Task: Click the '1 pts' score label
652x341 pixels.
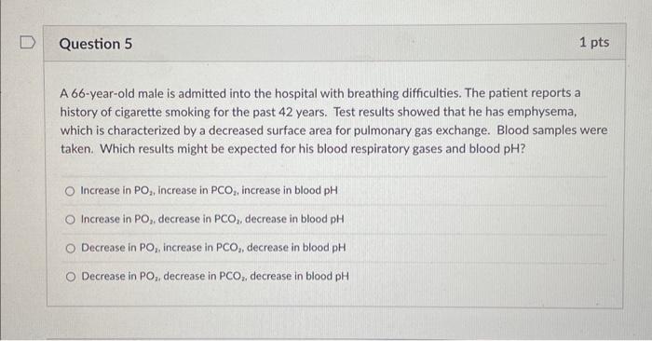Action: [x=594, y=43]
